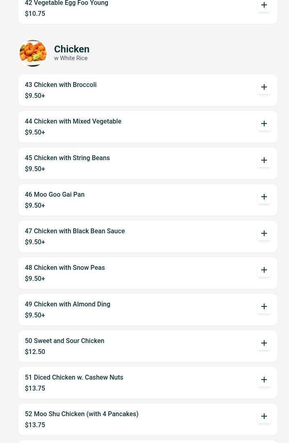289x443 pixels.
Task: Add Diced Chicken w. Cashew Nuts plus icon
Action: [x=264, y=380]
